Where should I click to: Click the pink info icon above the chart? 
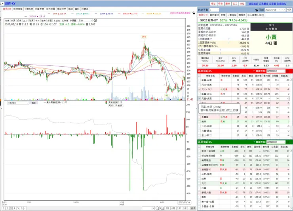(171, 13)
